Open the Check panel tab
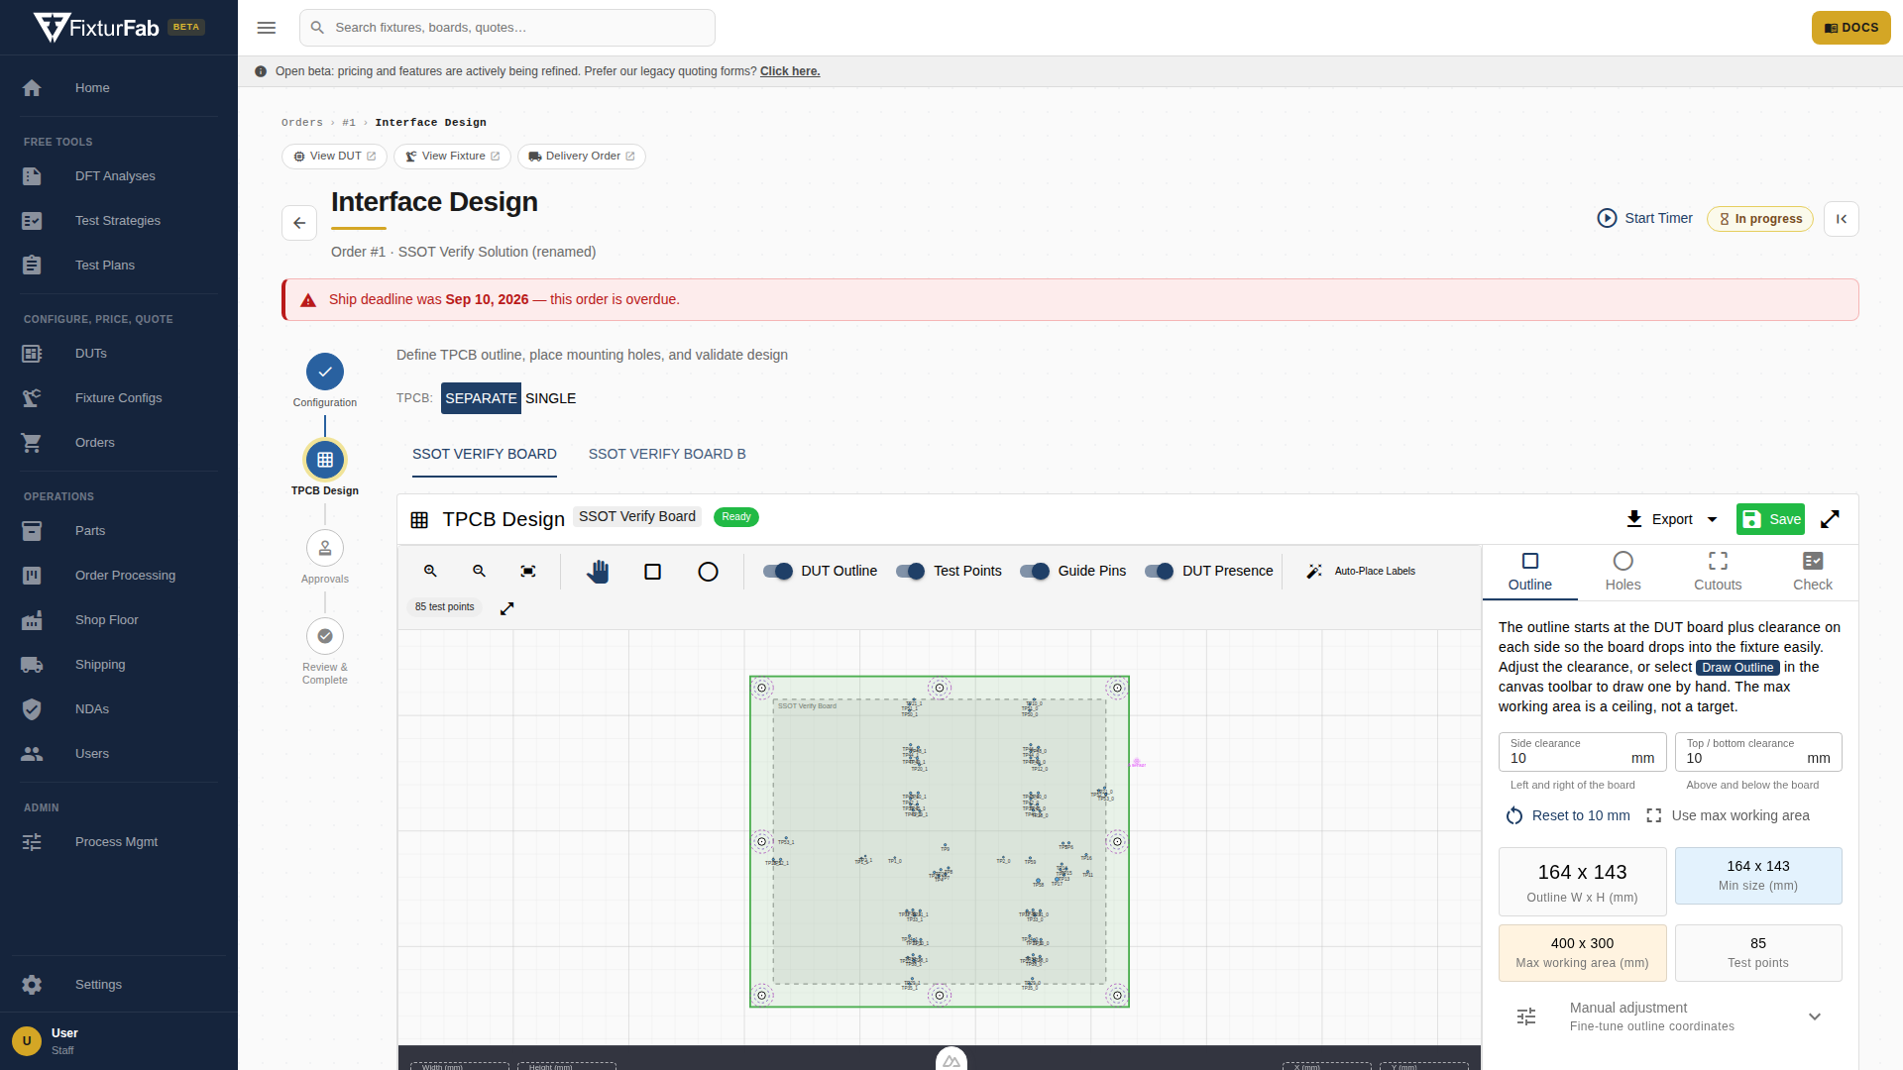This screenshot has height=1070, width=1903. tap(1812, 572)
